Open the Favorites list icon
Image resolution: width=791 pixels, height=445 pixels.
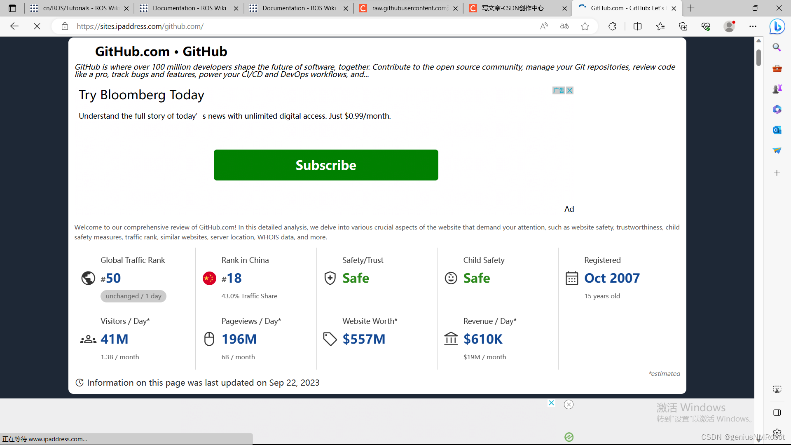coord(660,26)
